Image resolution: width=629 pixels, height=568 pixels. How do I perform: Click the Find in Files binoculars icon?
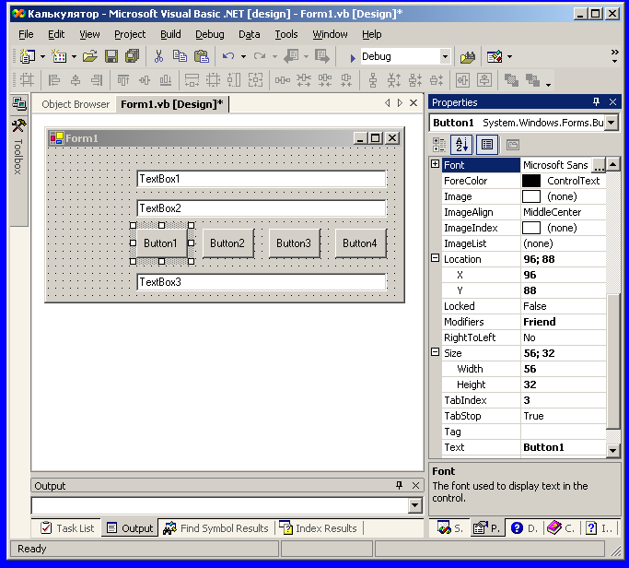click(467, 57)
